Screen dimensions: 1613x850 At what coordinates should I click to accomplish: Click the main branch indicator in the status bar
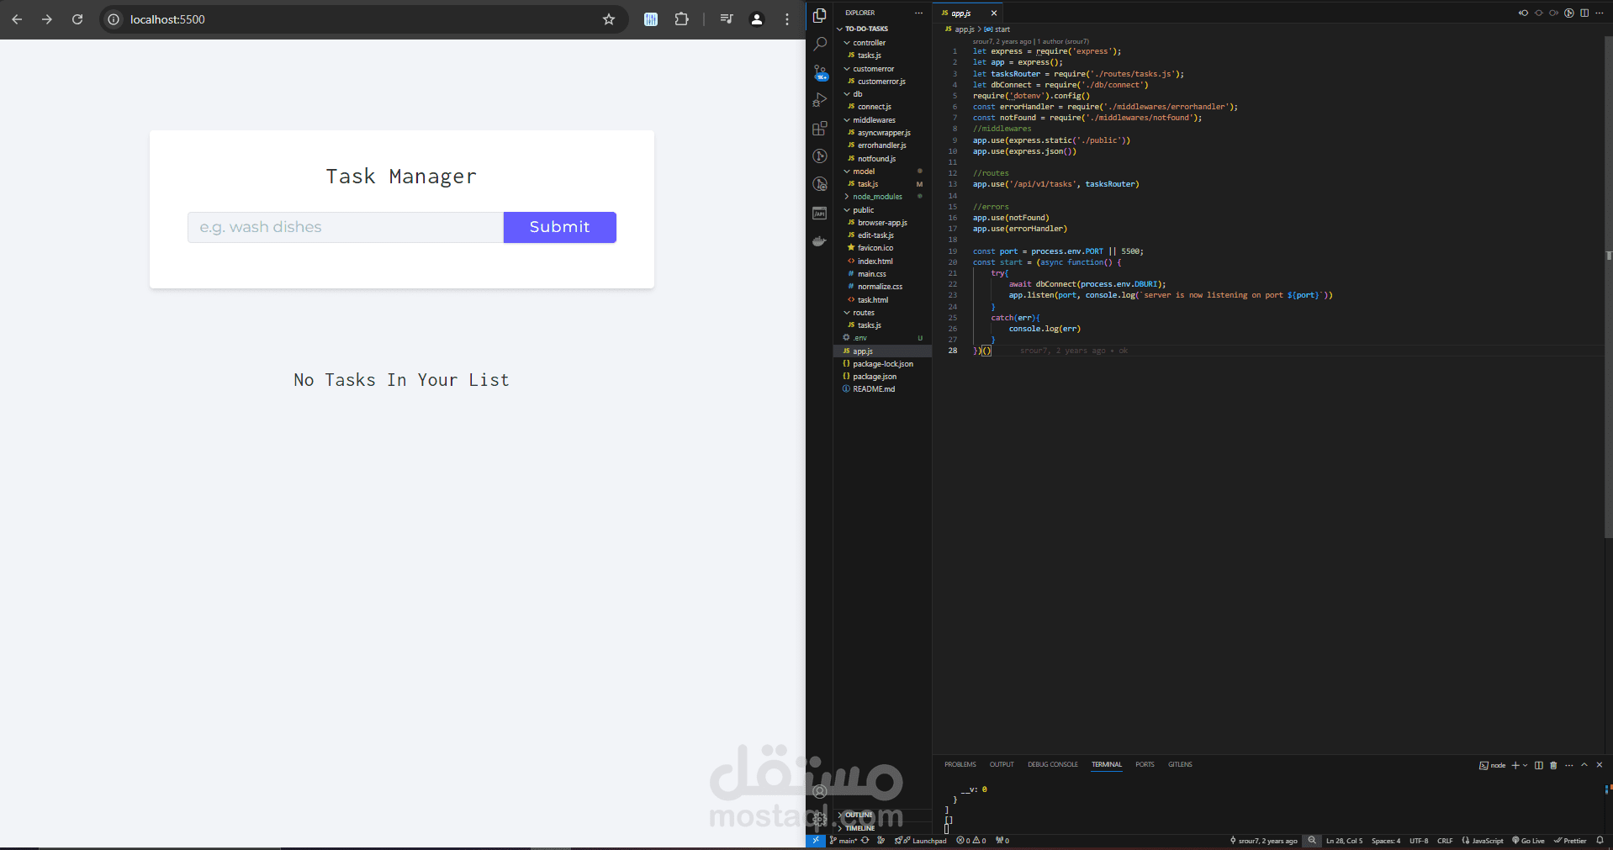tap(844, 841)
